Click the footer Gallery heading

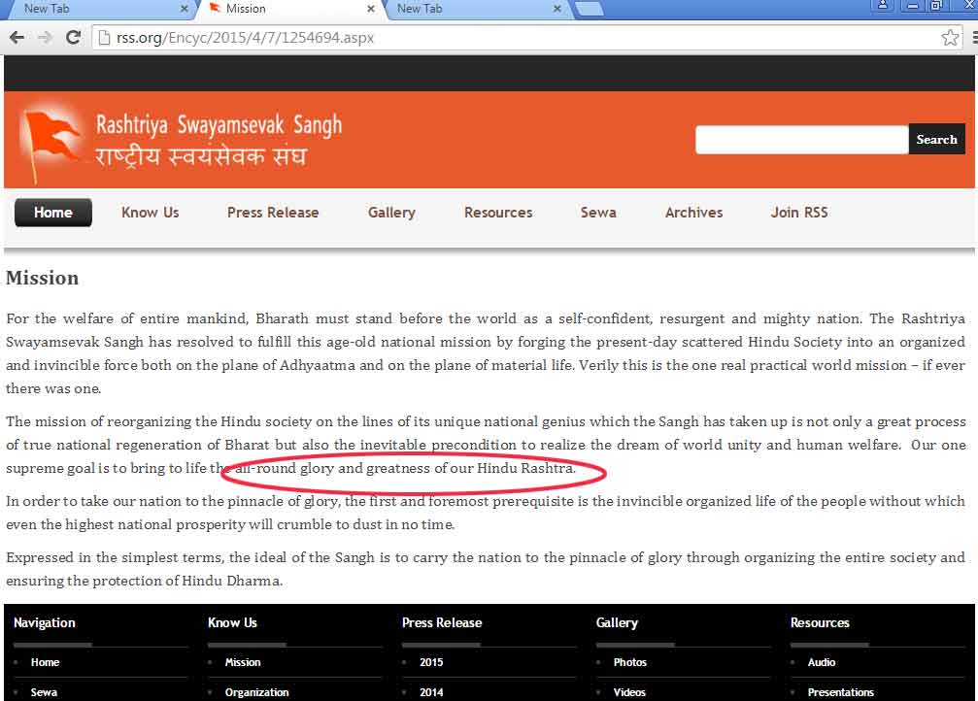(x=617, y=622)
